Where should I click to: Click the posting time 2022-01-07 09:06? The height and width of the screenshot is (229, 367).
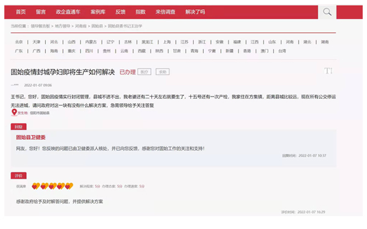(x=38, y=85)
